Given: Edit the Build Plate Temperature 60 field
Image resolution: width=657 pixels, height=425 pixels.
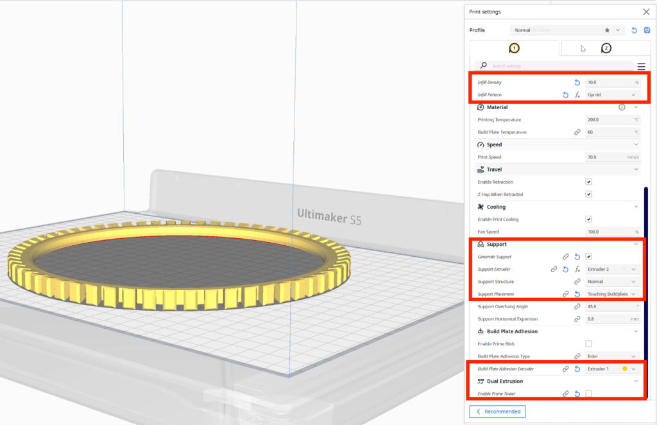Looking at the screenshot, I should pos(613,132).
